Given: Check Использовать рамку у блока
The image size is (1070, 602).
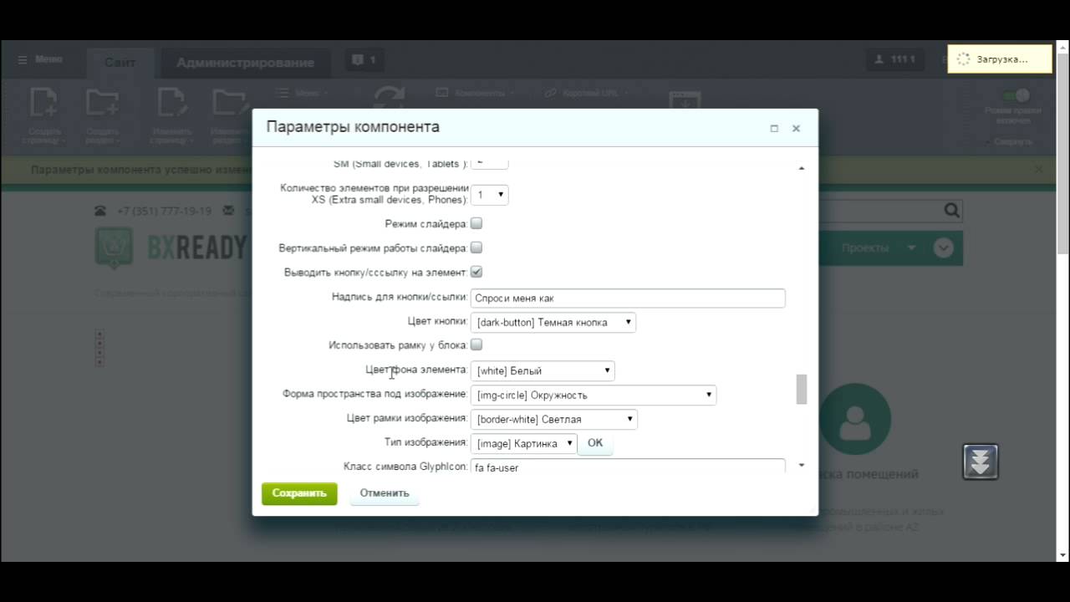Looking at the screenshot, I should click(x=476, y=344).
